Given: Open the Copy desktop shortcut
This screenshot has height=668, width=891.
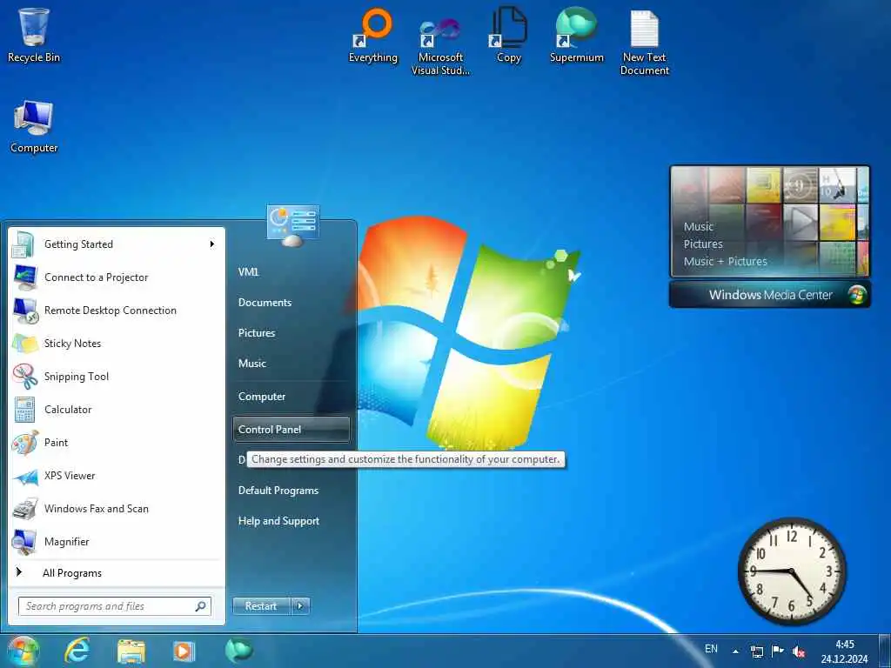Looking at the screenshot, I should point(508,35).
